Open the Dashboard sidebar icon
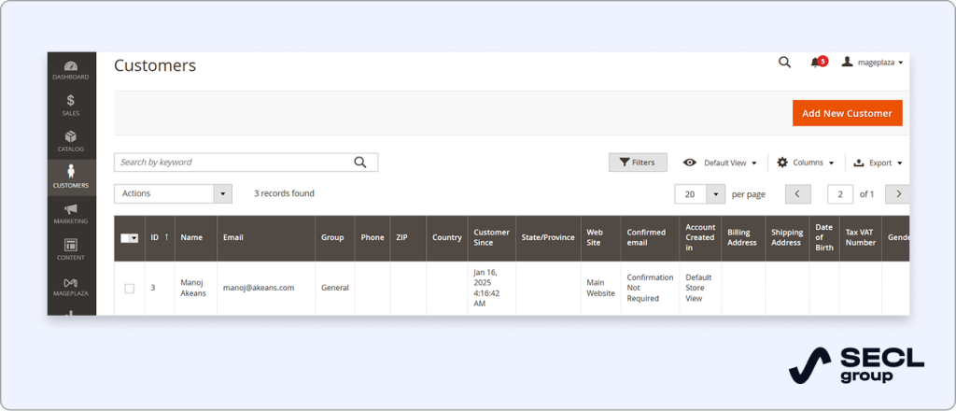The height and width of the screenshot is (411, 956). (x=71, y=69)
